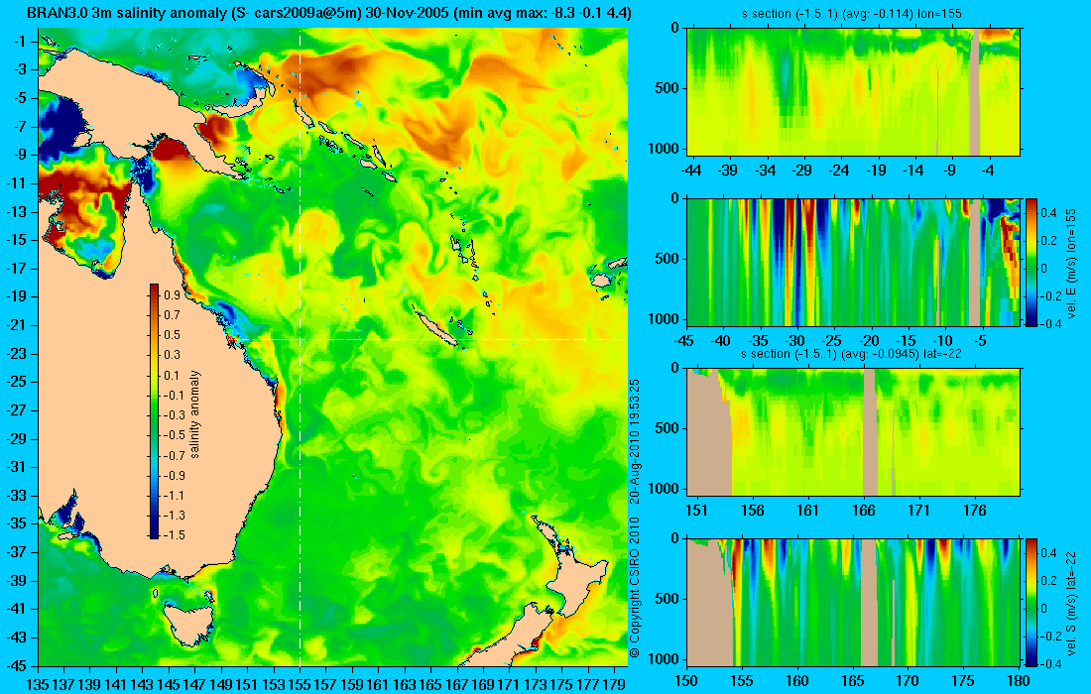Click latitude label '-1' on main map axis
Image resolution: width=1091 pixels, height=694 pixels.
pos(20,42)
